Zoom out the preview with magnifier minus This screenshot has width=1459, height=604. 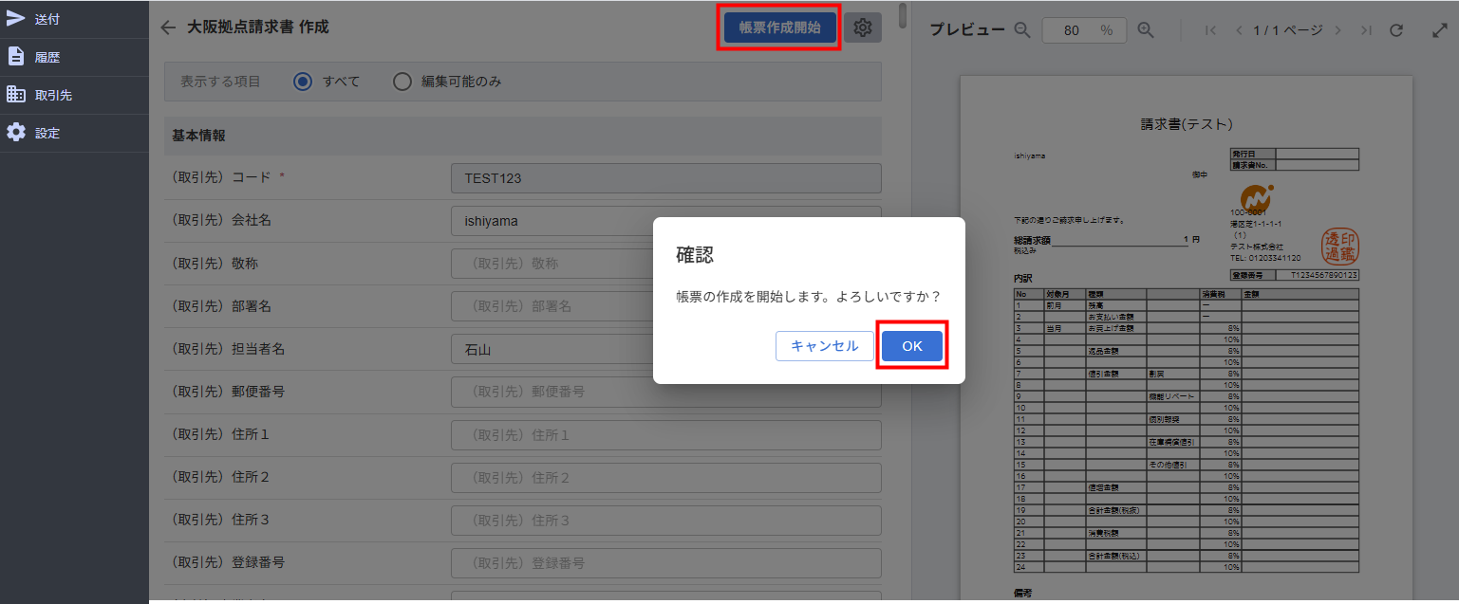(1022, 30)
